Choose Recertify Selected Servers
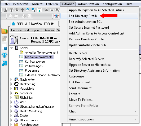Screen dimensions: 141x126 (86, 59)
